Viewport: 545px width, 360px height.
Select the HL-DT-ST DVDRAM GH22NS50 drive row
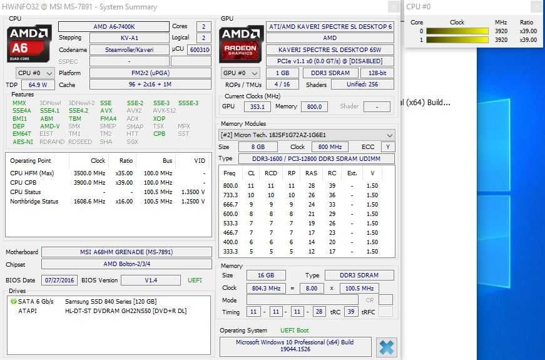tap(109, 311)
